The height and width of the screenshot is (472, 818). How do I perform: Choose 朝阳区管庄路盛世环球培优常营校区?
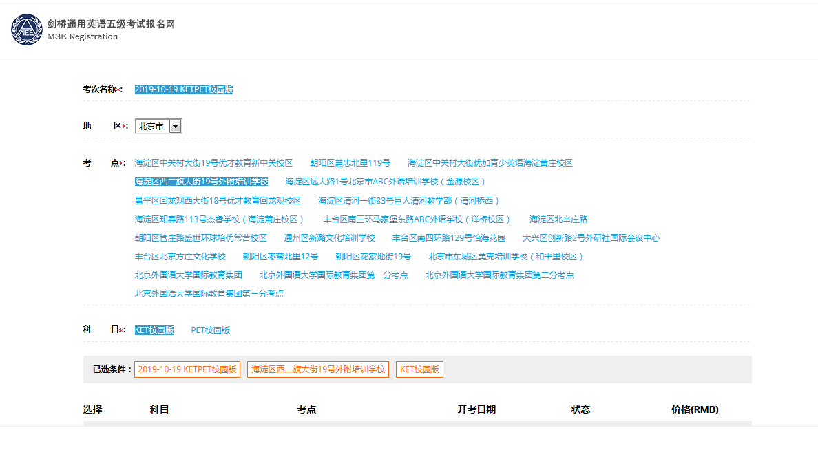tap(201, 238)
